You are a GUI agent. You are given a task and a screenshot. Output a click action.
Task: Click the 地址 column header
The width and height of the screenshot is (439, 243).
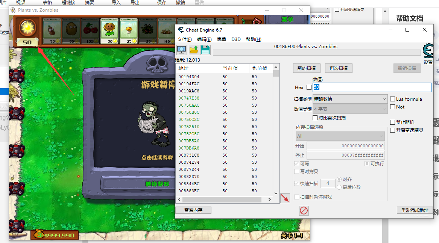[198, 68]
